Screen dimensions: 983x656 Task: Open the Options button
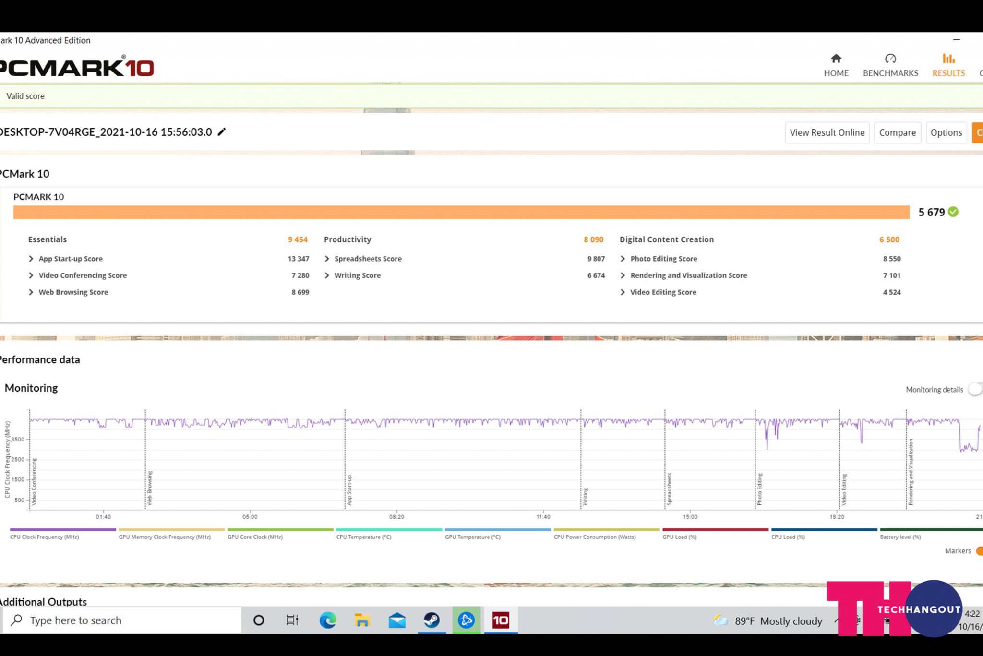[x=946, y=132]
